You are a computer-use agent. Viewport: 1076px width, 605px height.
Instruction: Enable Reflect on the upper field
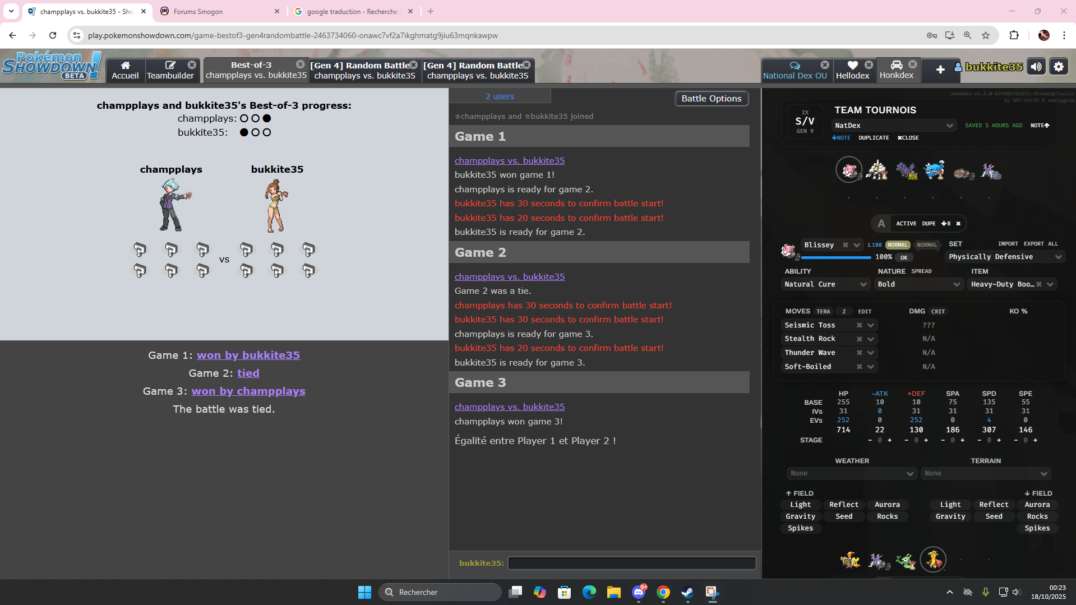pos(843,505)
